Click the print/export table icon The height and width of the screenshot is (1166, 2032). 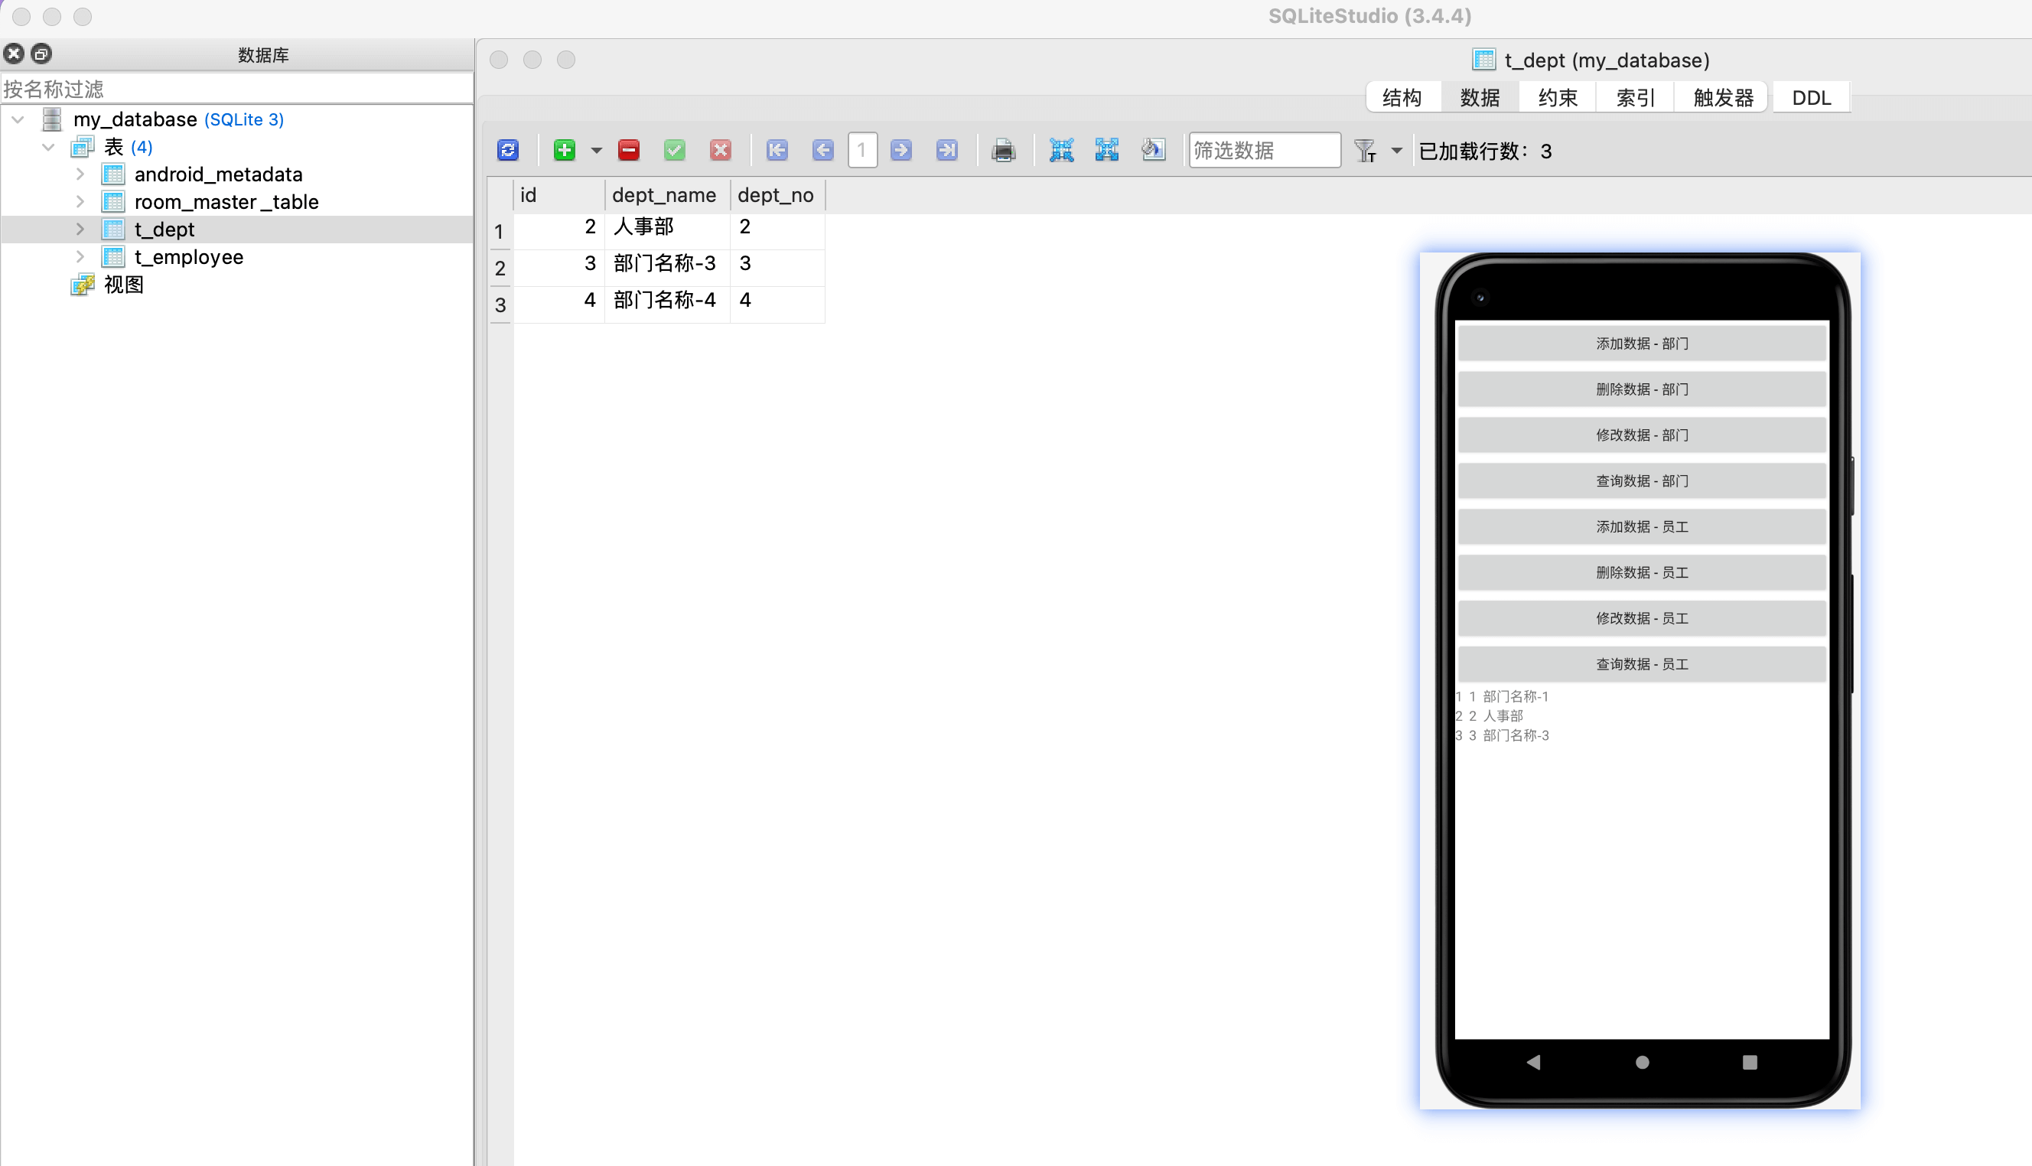[1003, 150]
